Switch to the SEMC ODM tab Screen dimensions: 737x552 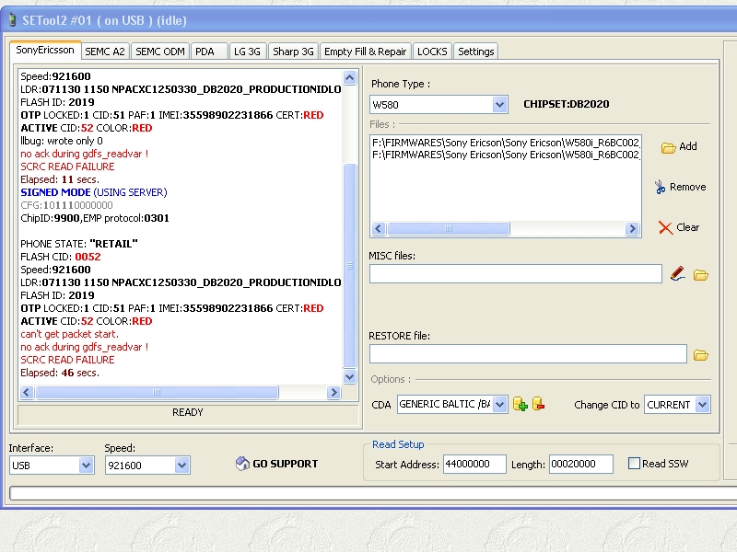pyautogui.click(x=159, y=52)
